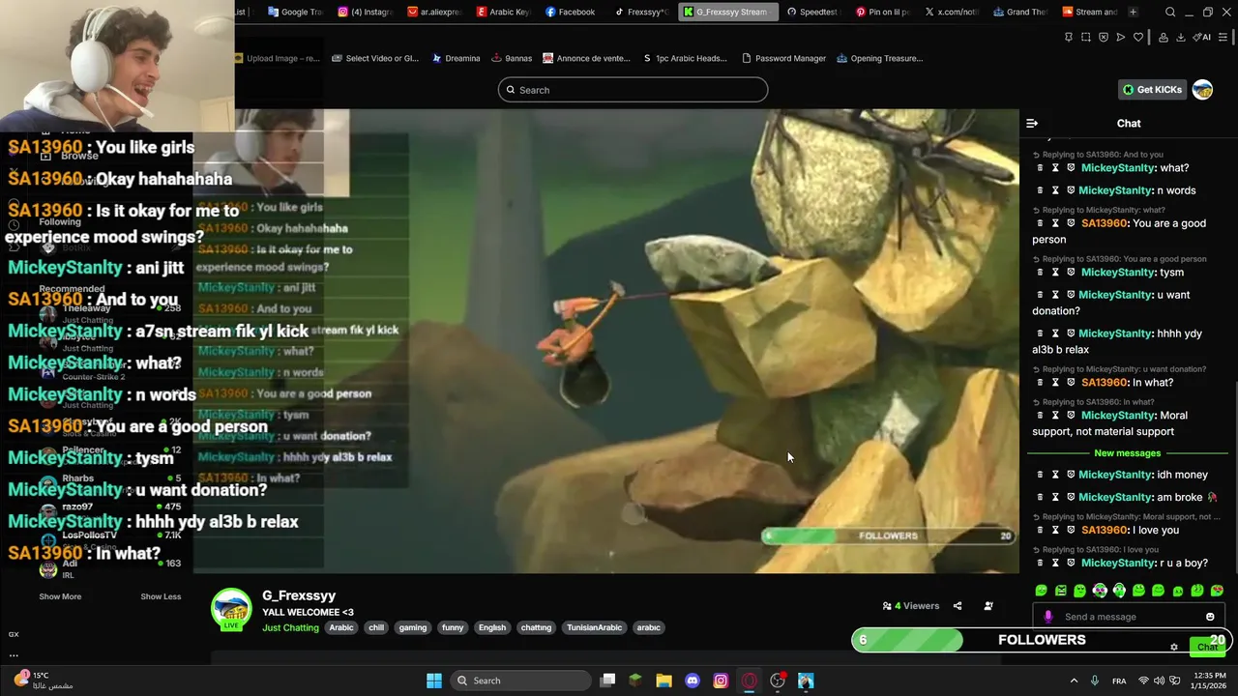This screenshot has height=696, width=1238.
Task: Click the share stream icon
Action: (x=958, y=606)
